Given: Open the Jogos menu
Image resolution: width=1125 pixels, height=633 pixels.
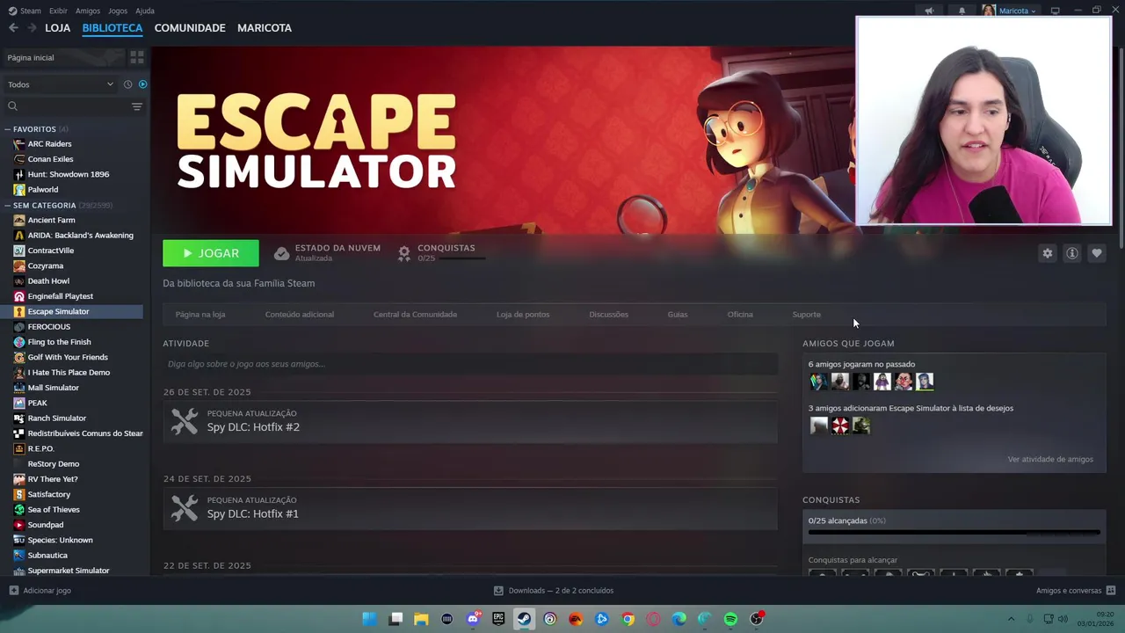Looking at the screenshot, I should [118, 11].
